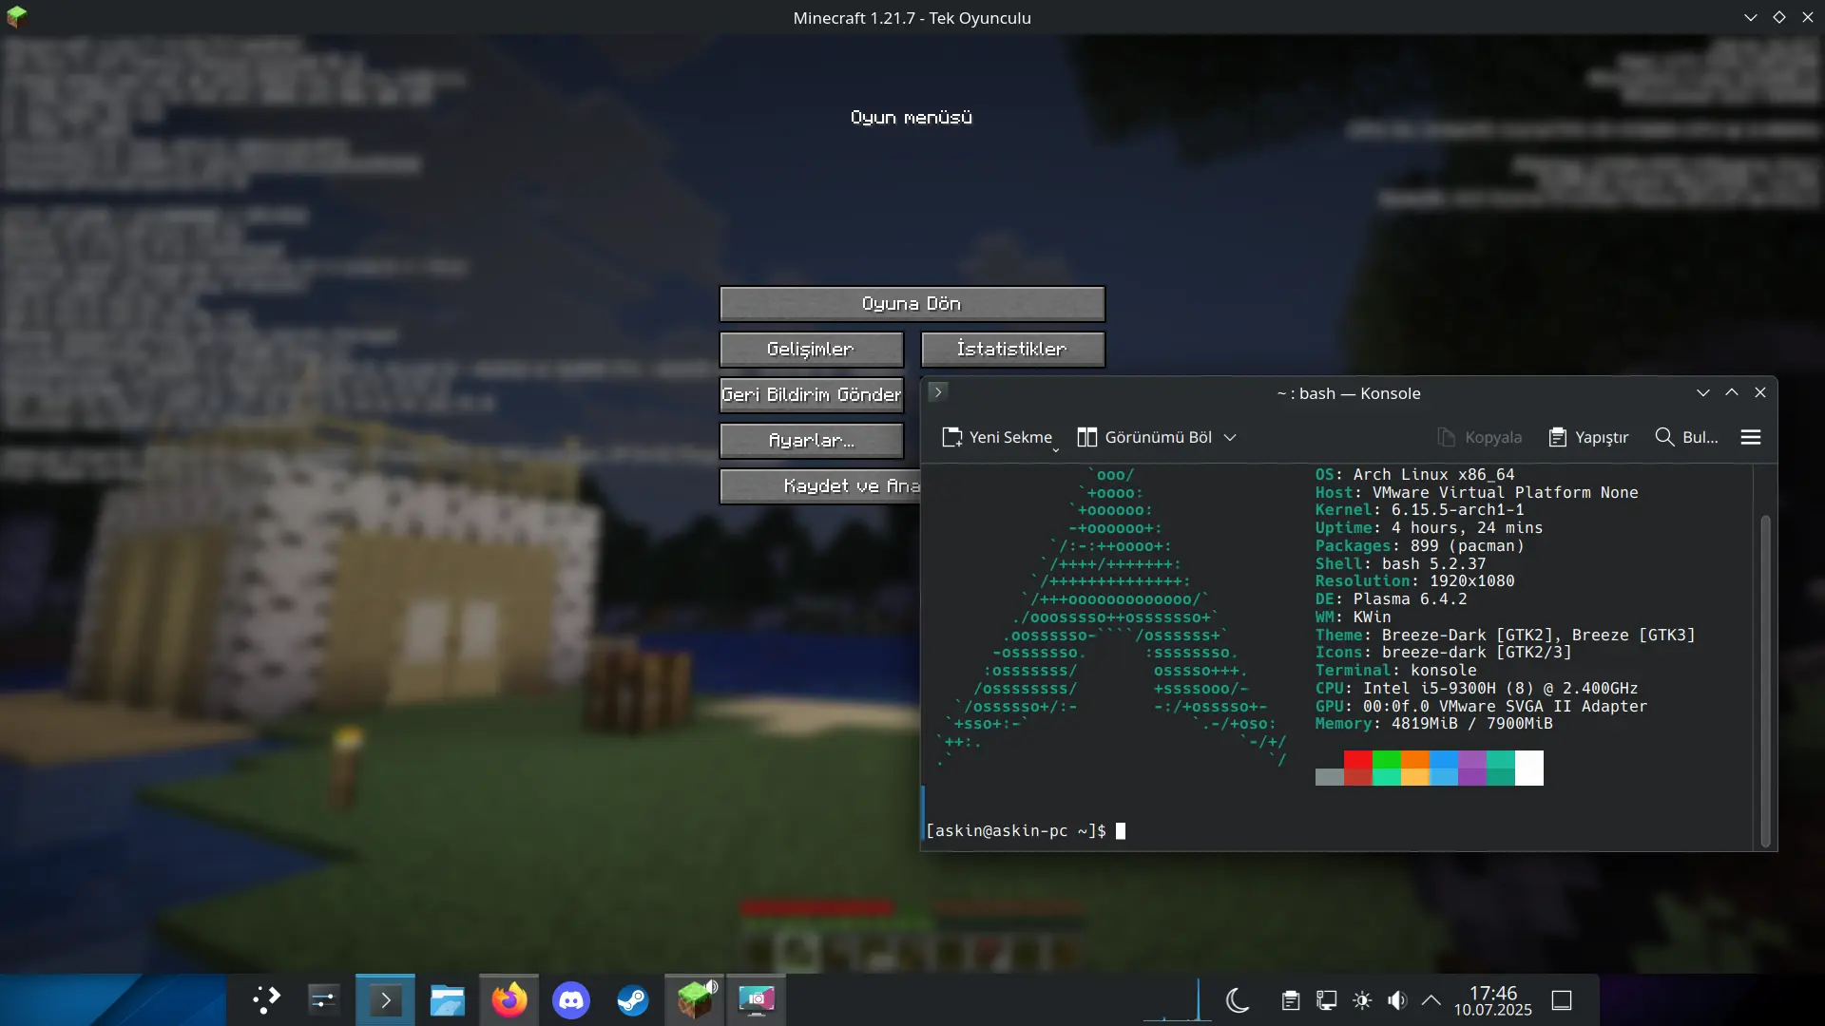Open the Plasma application launcher
Image resolution: width=1825 pixels, height=1026 pixels.
click(x=266, y=999)
